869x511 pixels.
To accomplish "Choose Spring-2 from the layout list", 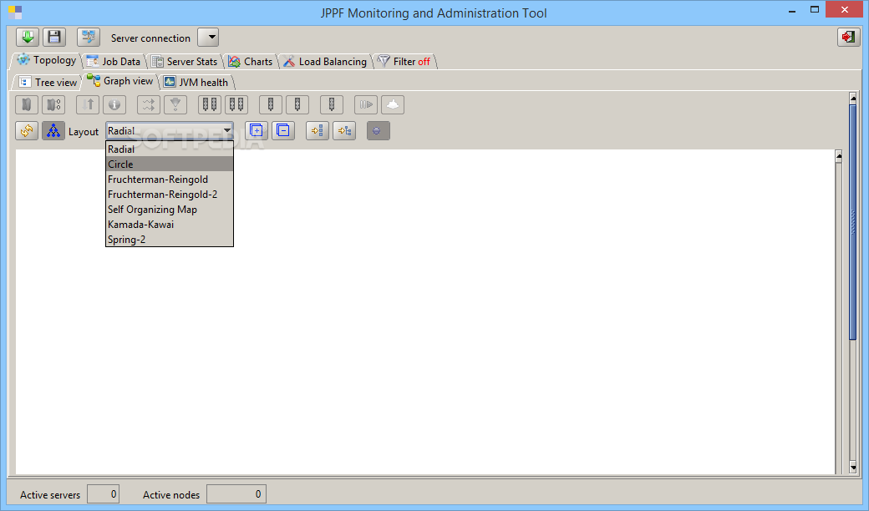I will [x=170, y=239].
